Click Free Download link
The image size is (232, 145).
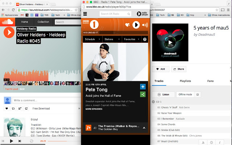point(41,108)
